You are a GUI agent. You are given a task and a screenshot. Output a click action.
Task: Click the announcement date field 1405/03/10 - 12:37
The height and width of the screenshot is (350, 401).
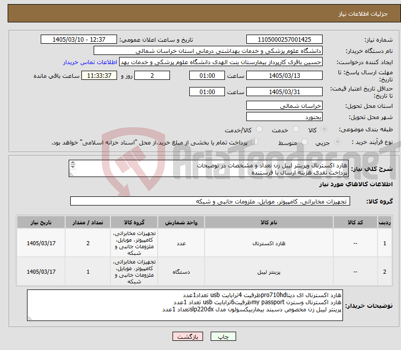(79, 39)
